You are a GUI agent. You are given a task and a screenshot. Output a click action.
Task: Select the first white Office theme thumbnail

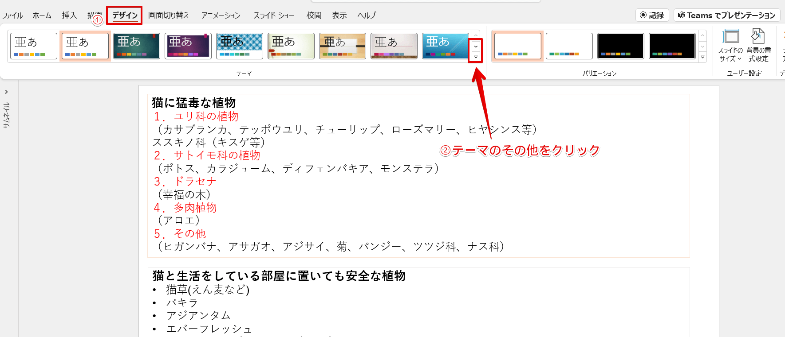pos(34,46)
